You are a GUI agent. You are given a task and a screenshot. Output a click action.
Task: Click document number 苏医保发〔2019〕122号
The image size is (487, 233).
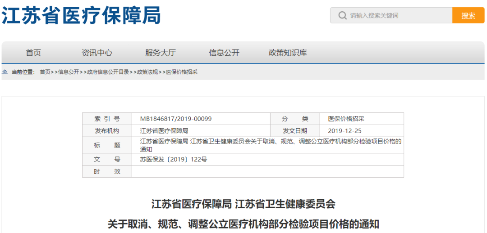click(173, 160)
